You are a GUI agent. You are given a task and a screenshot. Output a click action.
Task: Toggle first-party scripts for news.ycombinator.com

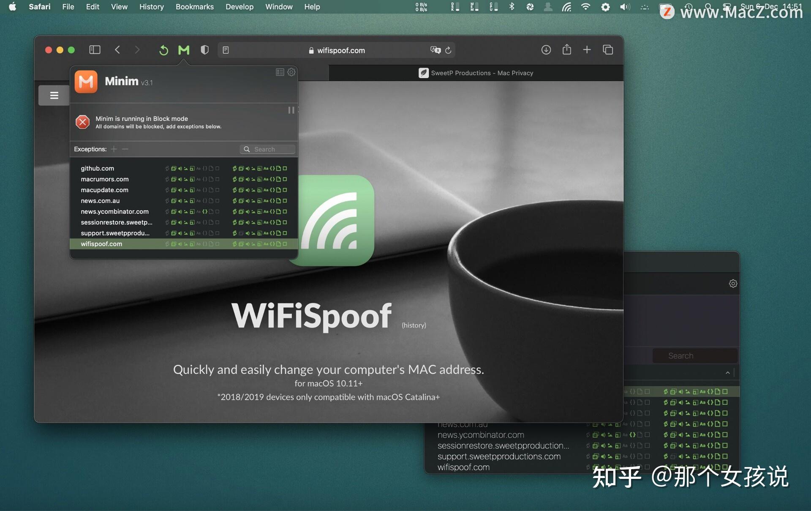tap(205, 212)
